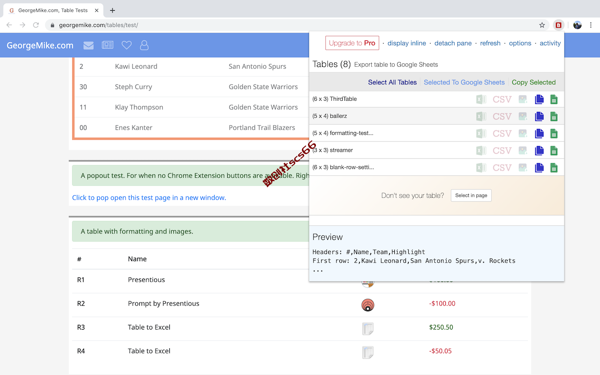Send blank-row-setti table to Google Sheets
Viewport: 600px width, 375px height.
pos(554,167)
